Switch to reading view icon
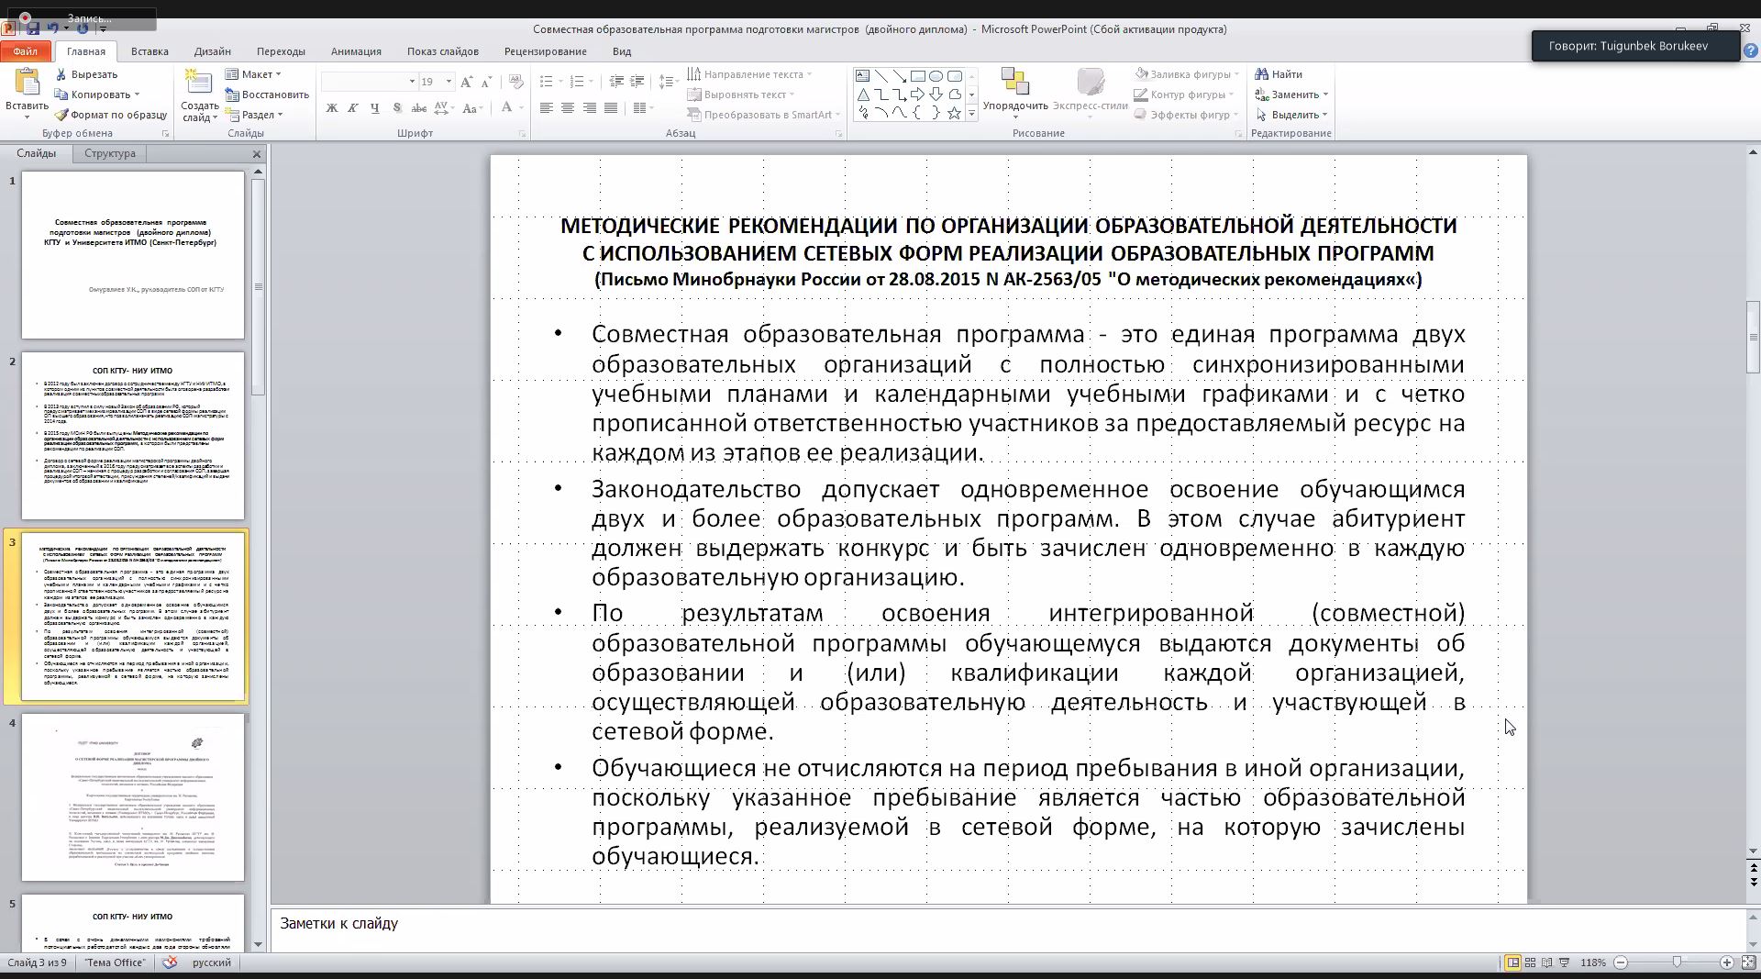The width and height of the screenshot is (1761, 979). (1547, 962)
